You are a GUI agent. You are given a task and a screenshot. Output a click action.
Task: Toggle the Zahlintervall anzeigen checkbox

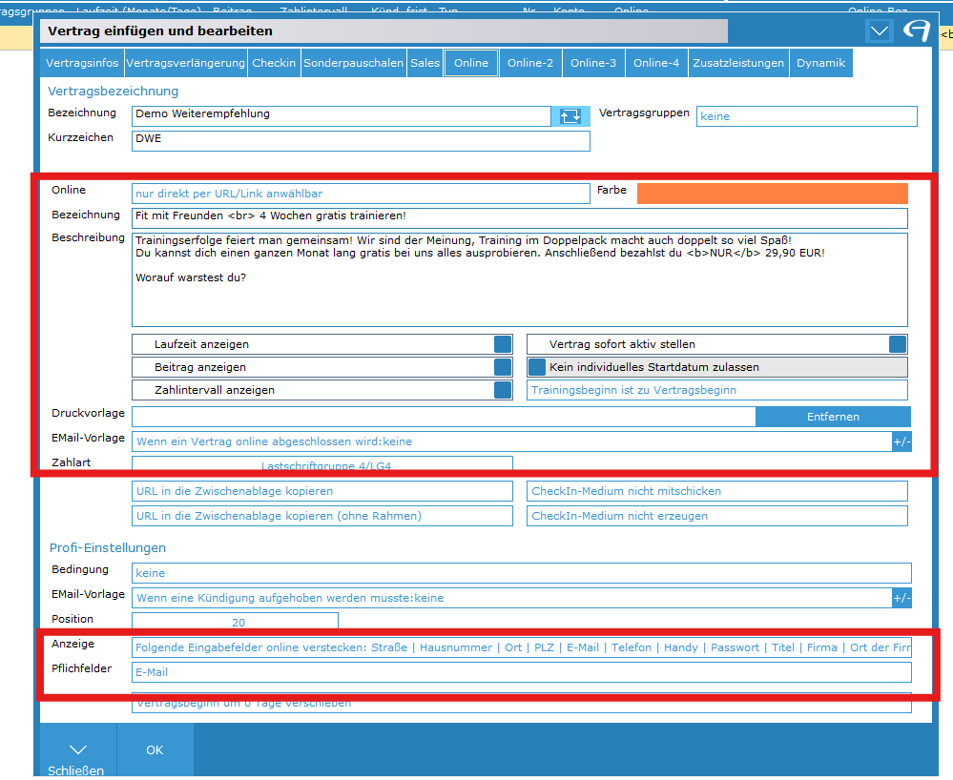(503, 390)
